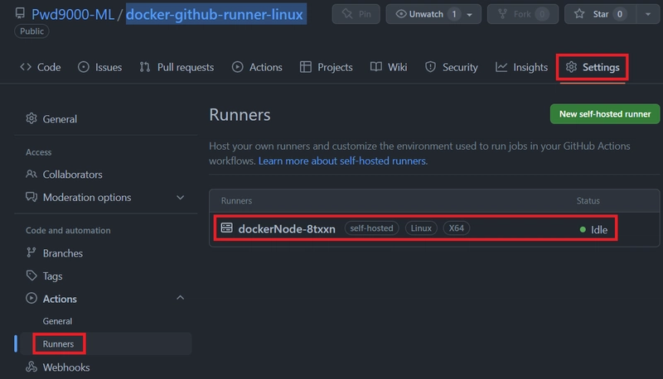The image size is (663, 379).
Task: Click the green Idle status dot
Action: (x=583, y=230)
